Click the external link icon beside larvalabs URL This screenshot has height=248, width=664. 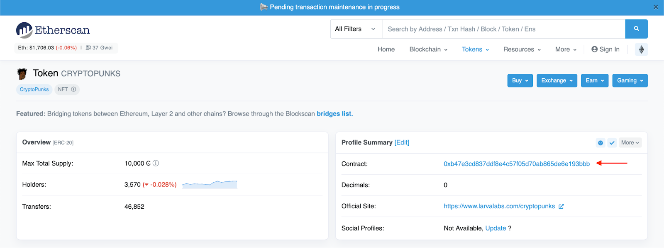[x=561, y=207]
